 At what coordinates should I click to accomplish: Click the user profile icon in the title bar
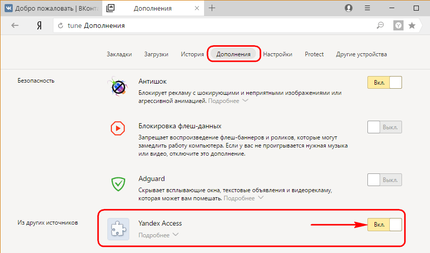[x=349, y=8]
